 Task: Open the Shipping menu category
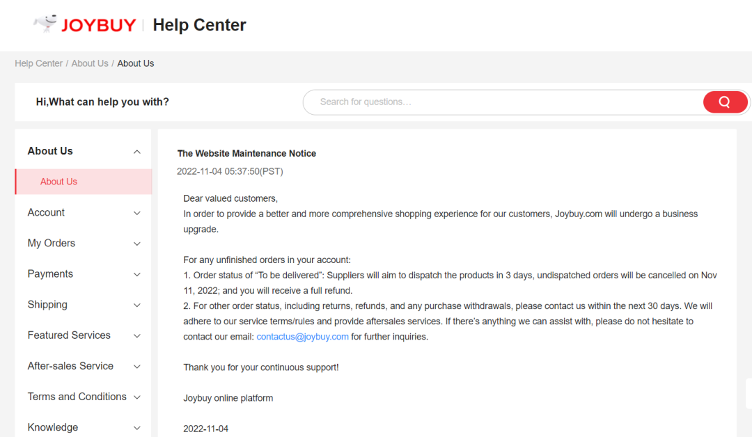(47, 304)
